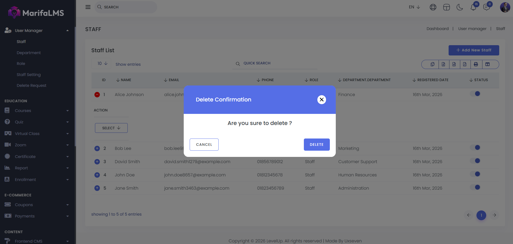Export staff list to Excel
The image size is (513, 244).
(x=443, y=64)
